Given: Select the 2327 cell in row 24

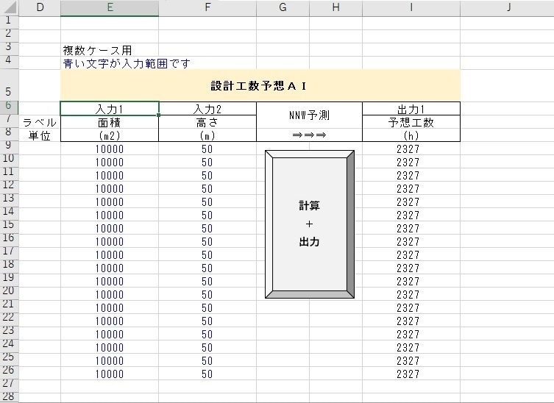Looking at the screenshot, I should tap(411, 348).
